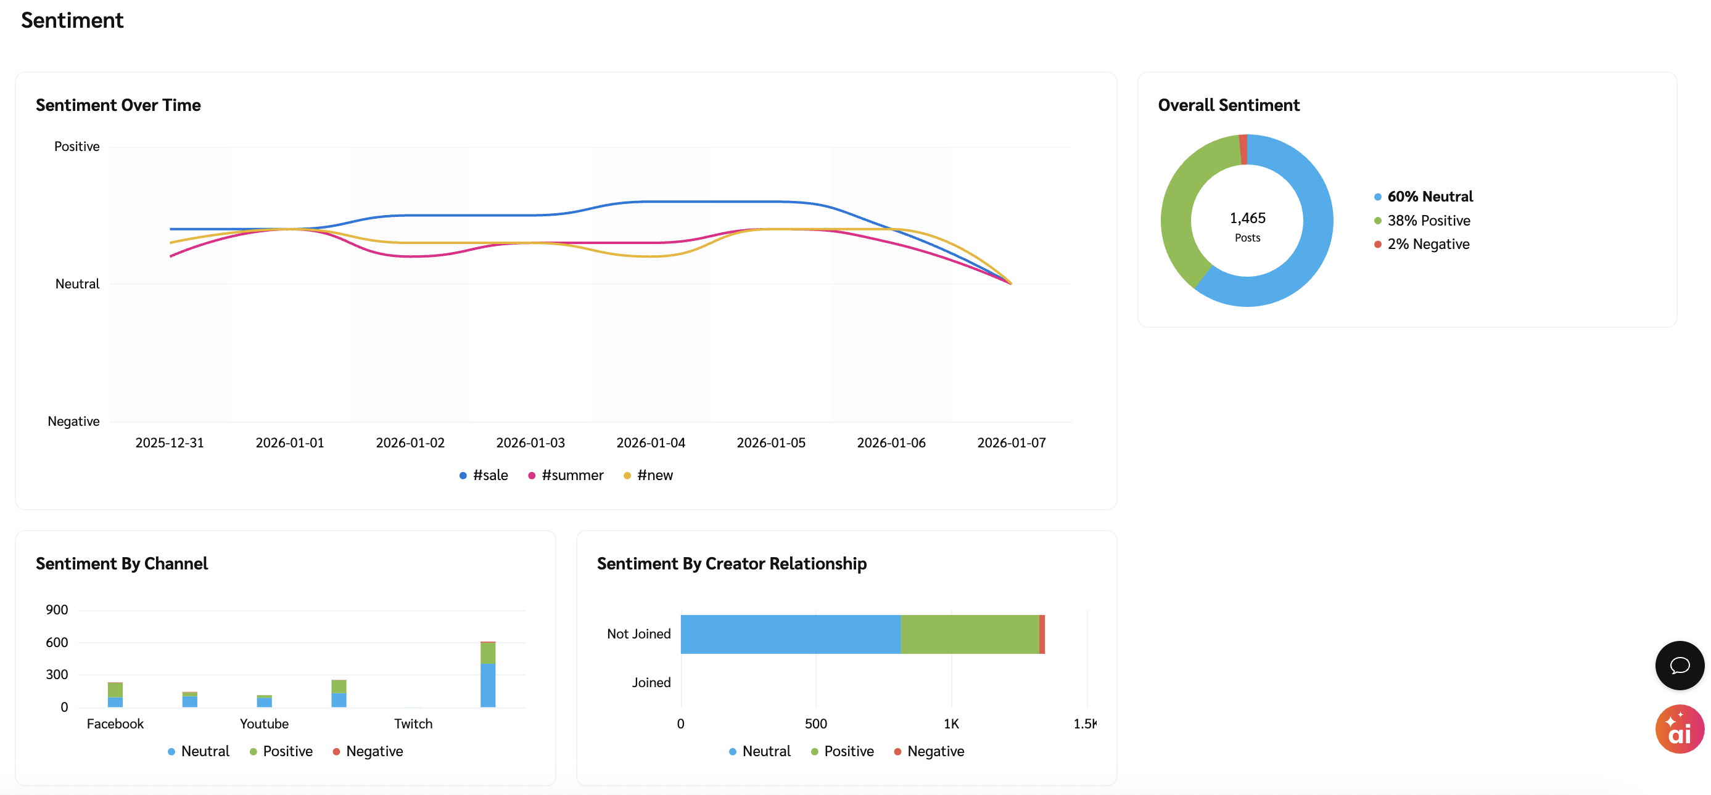Click the blue Neutral segment of Not Joined bar
1711x795 pixels.
pos(790,634)
